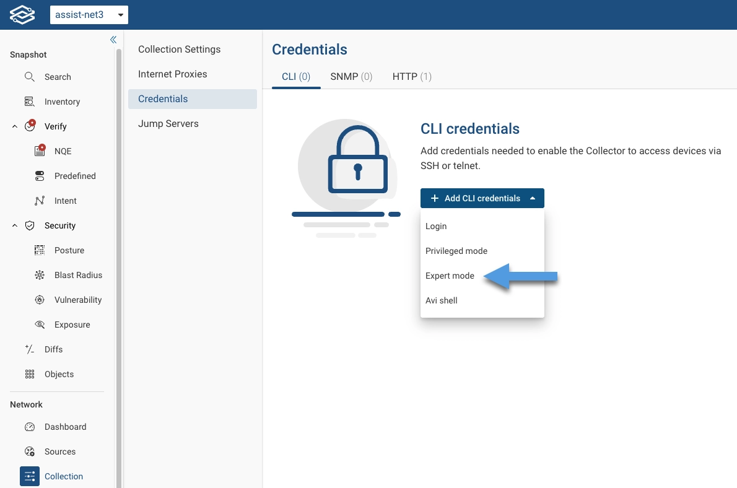Choose Expert mode from the dropdown menu

(x=450, y=276)
